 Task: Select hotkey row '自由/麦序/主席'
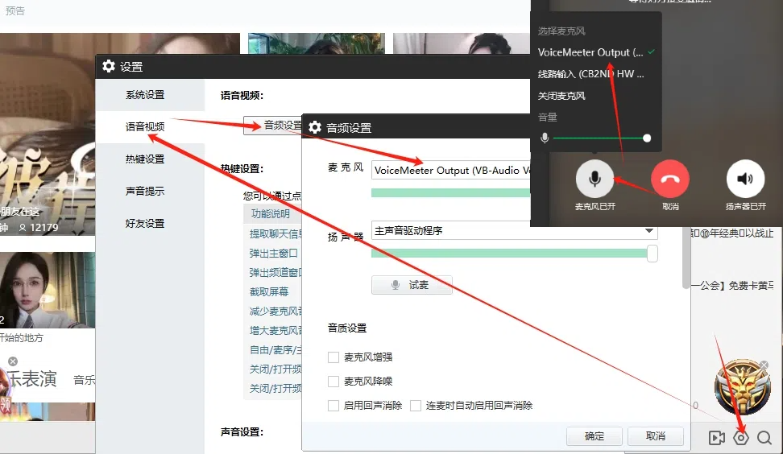pos(275,350)
